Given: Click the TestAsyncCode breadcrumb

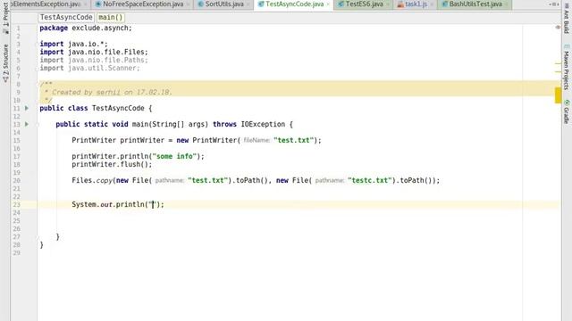Looking at the screenshot, I should pyautogui.click(x=66, y=17).
